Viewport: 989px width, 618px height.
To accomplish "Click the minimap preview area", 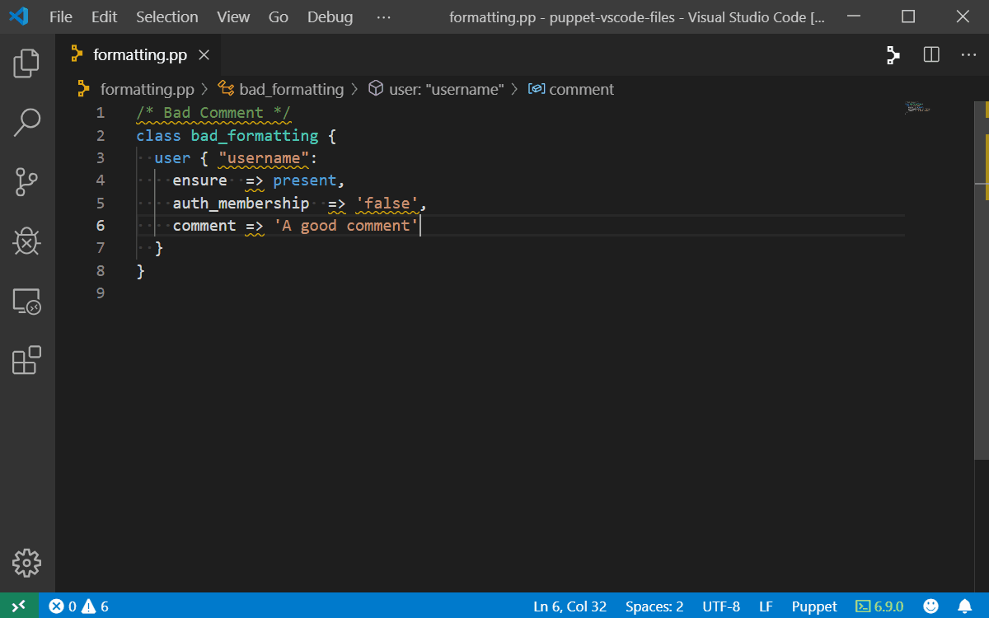I will 917,107.
